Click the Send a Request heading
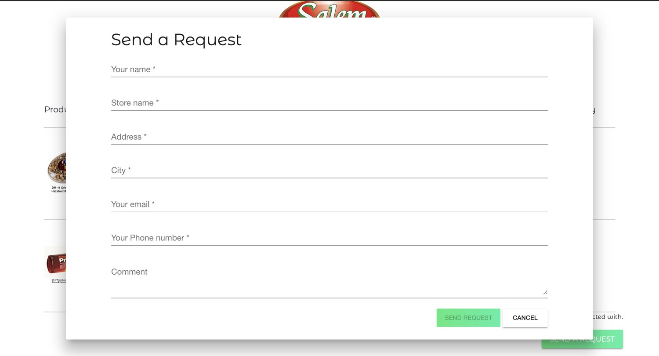 [x=176, y=40]
